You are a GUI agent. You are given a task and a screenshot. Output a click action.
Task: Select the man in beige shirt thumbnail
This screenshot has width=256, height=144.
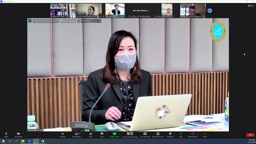[167, 11]
